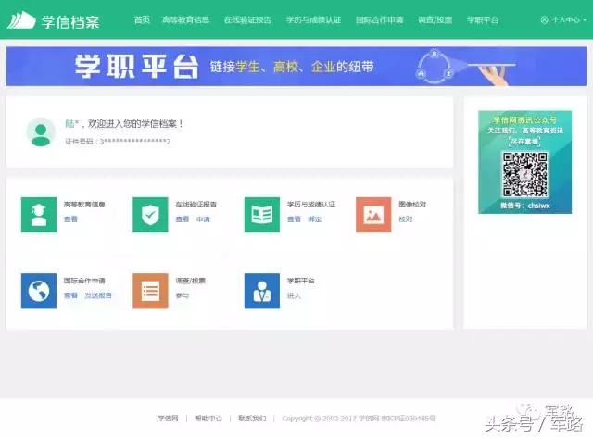Click the 国际合作申请 tile title text
The width and height of the screenshot is (593, 438).
84,281
